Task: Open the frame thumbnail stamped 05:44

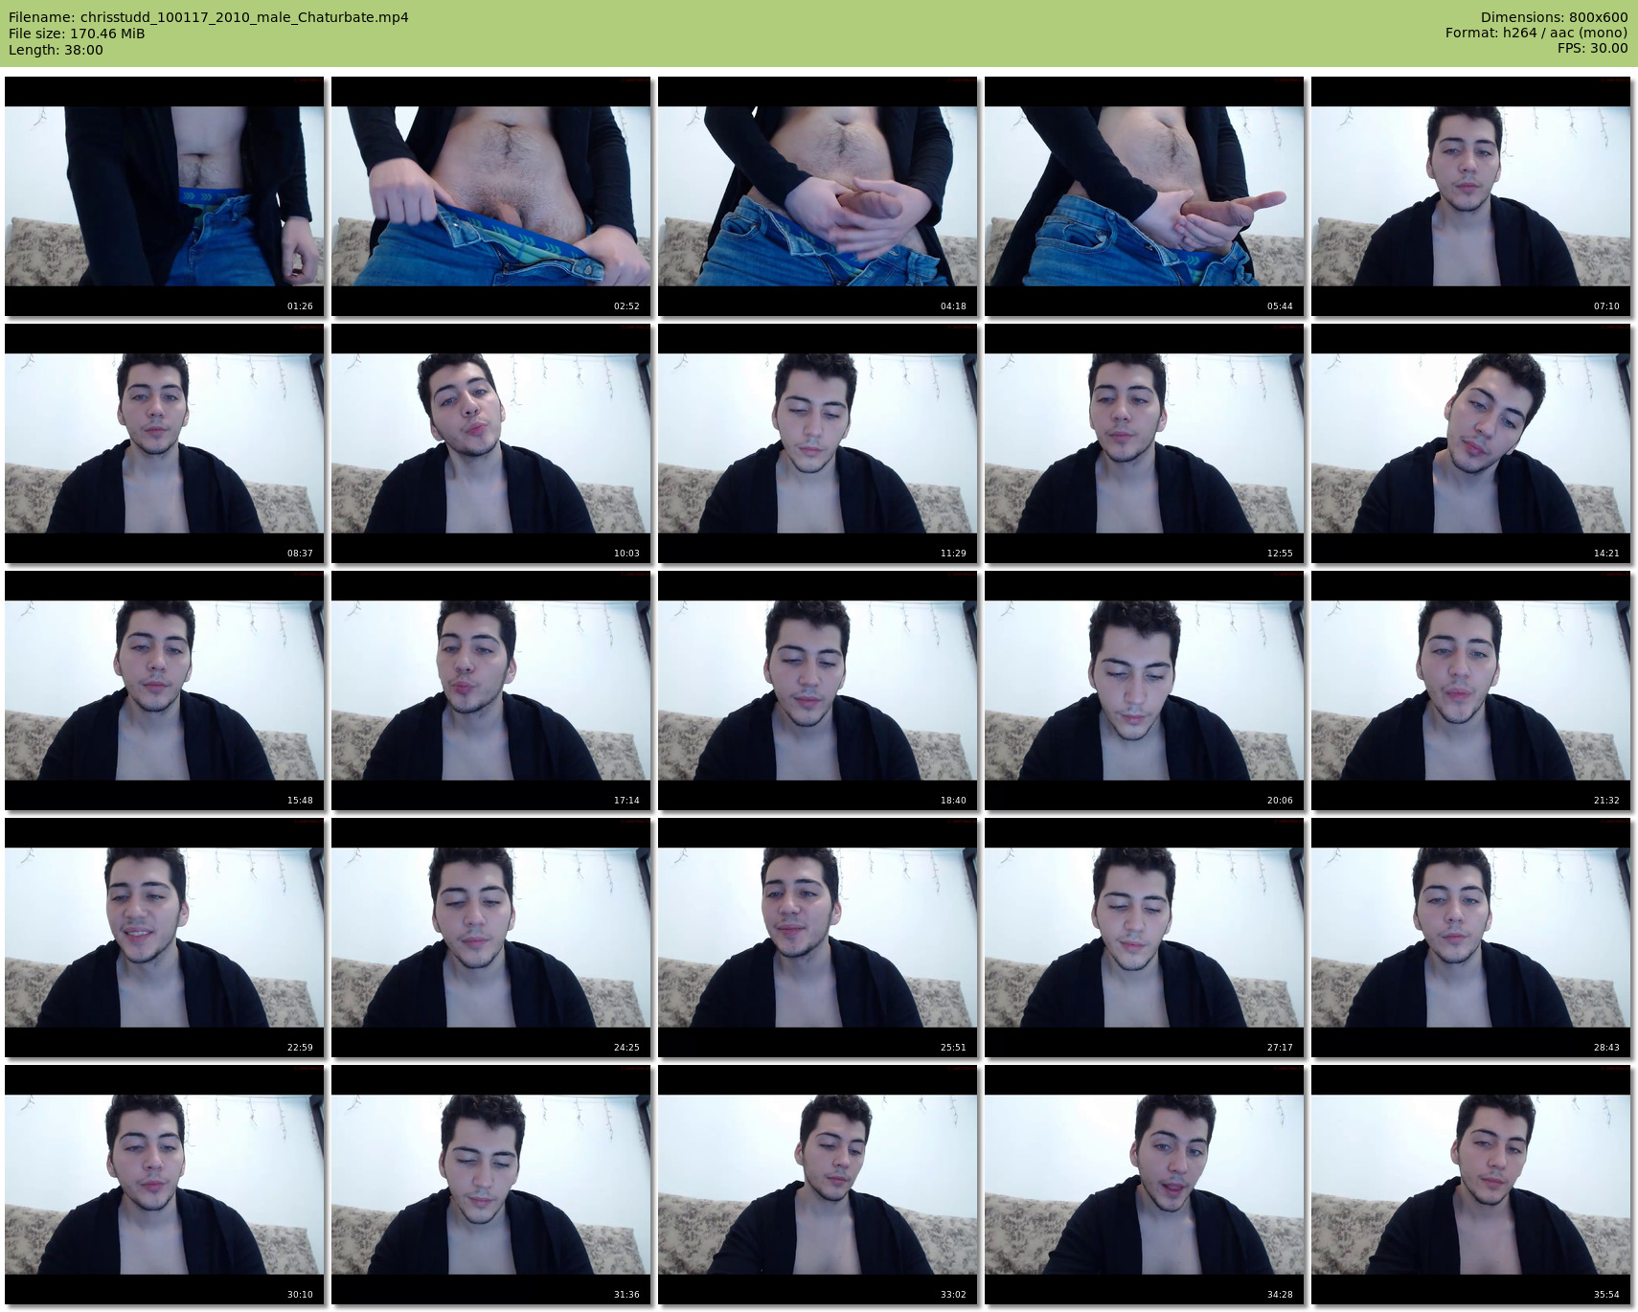Action: (1145, 196)
